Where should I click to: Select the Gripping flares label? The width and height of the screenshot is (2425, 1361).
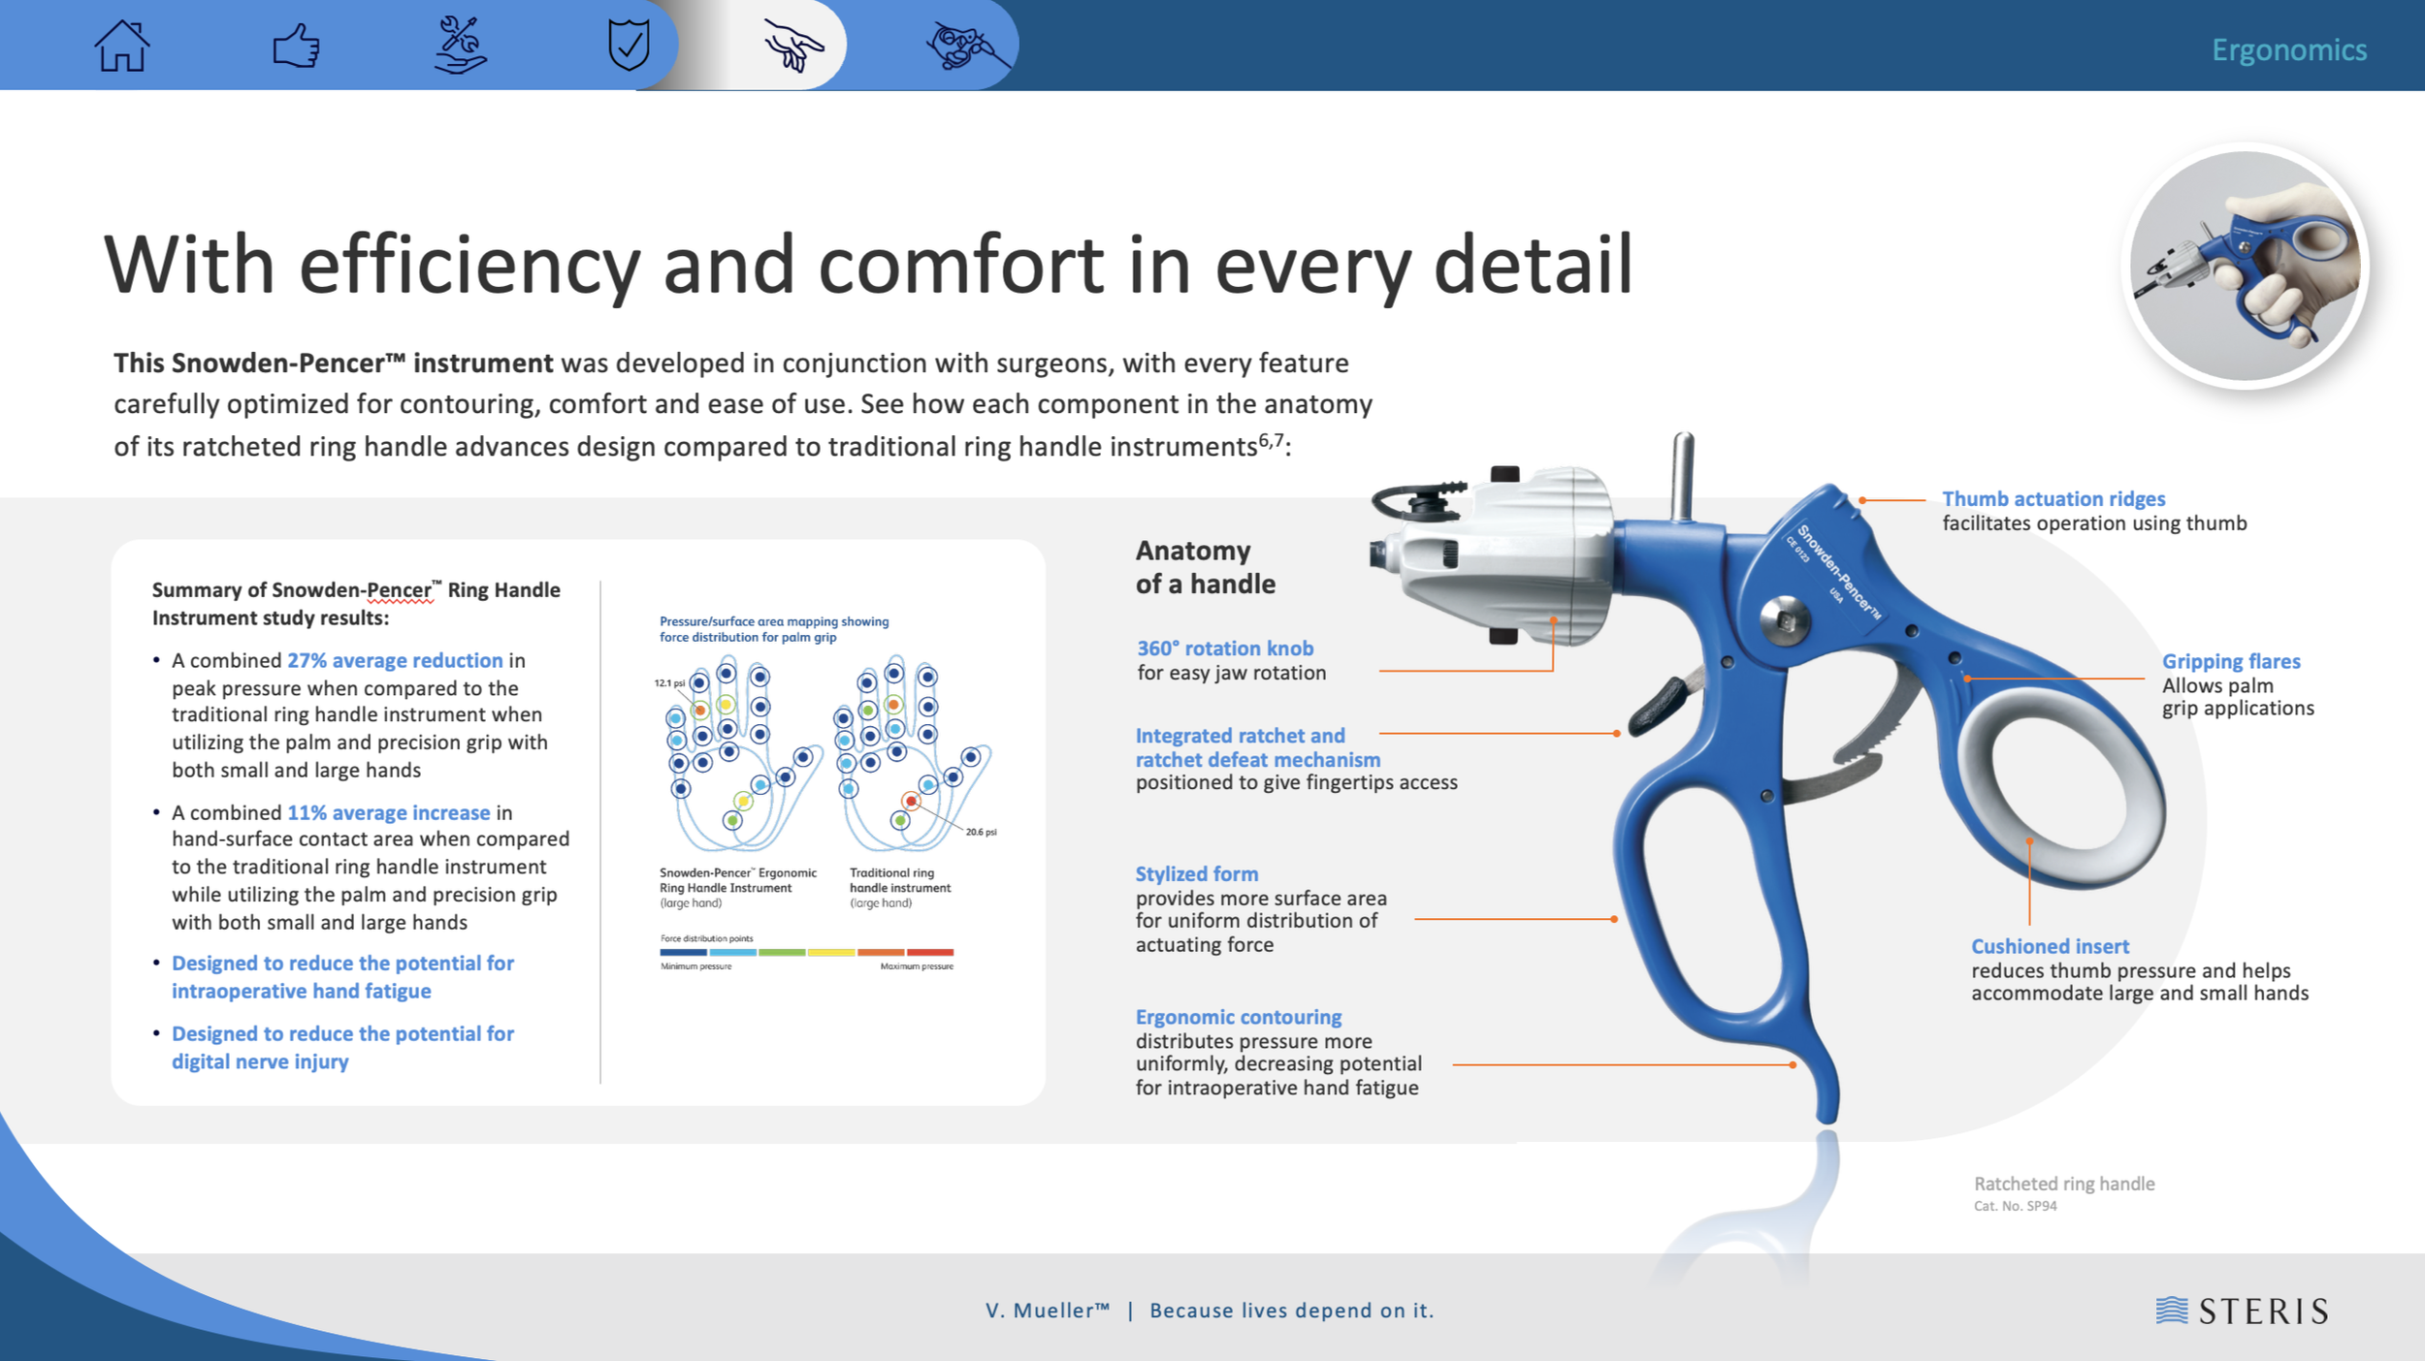tap(2231, 661)
